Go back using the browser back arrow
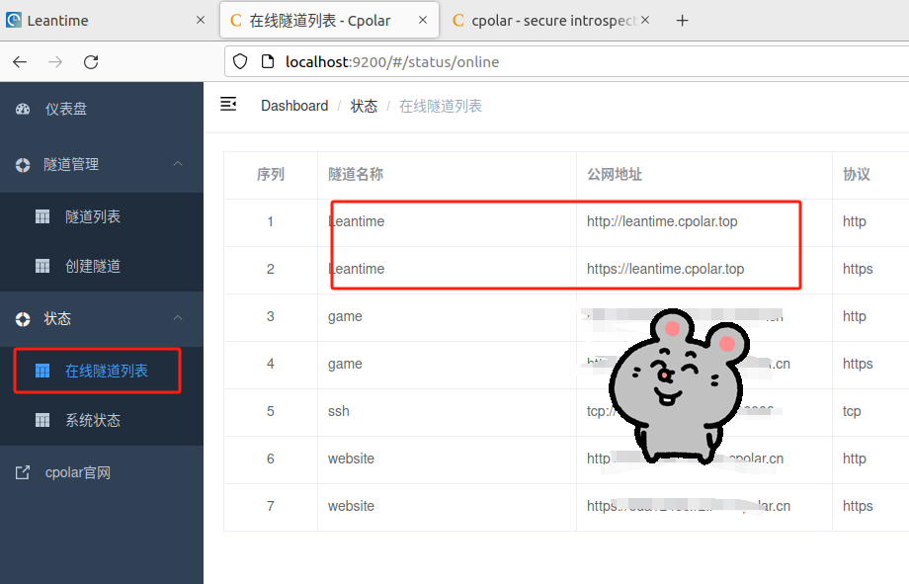This screenshot has width=909, height=584. click(x=20, y=61)
